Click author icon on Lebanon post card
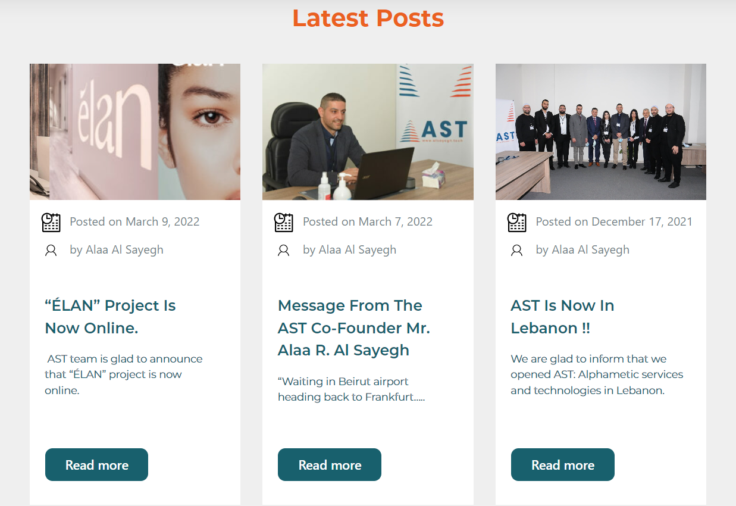This screenshot has width=736, height=506. coord(516,250)
